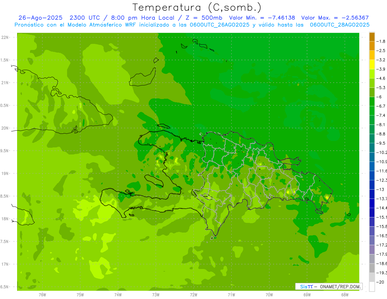Pick the orange swatch between -1.8 and -2.5
Viewport: 387px width, 299px height.
[x=372, y=46]
